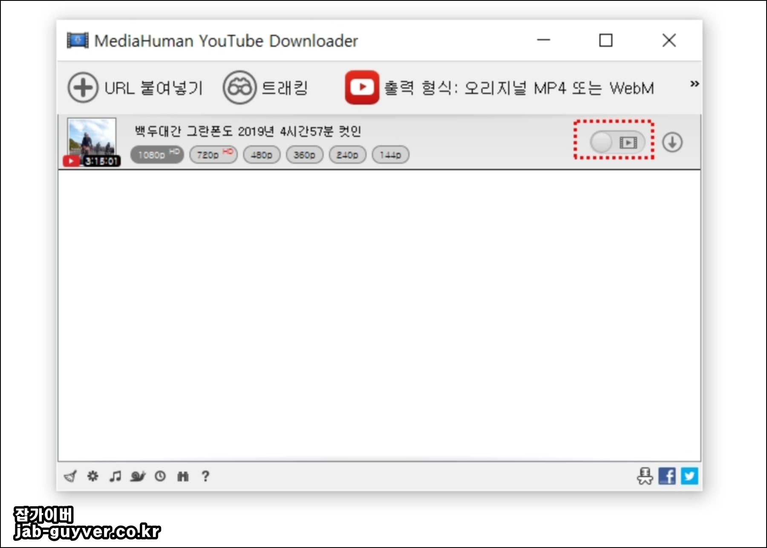Viewport: 767px width, 548px height.
Task: Start download with the circled arrow icon
Action: pyautogui.click(x=672, y=142)
